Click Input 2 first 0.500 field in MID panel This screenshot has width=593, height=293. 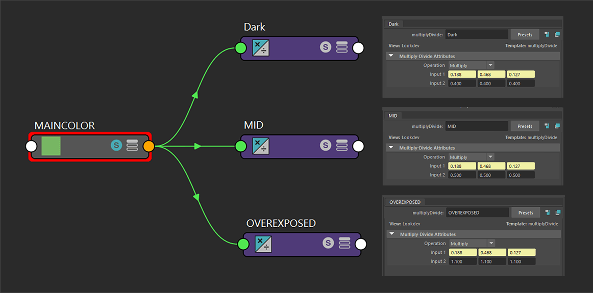click(x=462, y=175)
